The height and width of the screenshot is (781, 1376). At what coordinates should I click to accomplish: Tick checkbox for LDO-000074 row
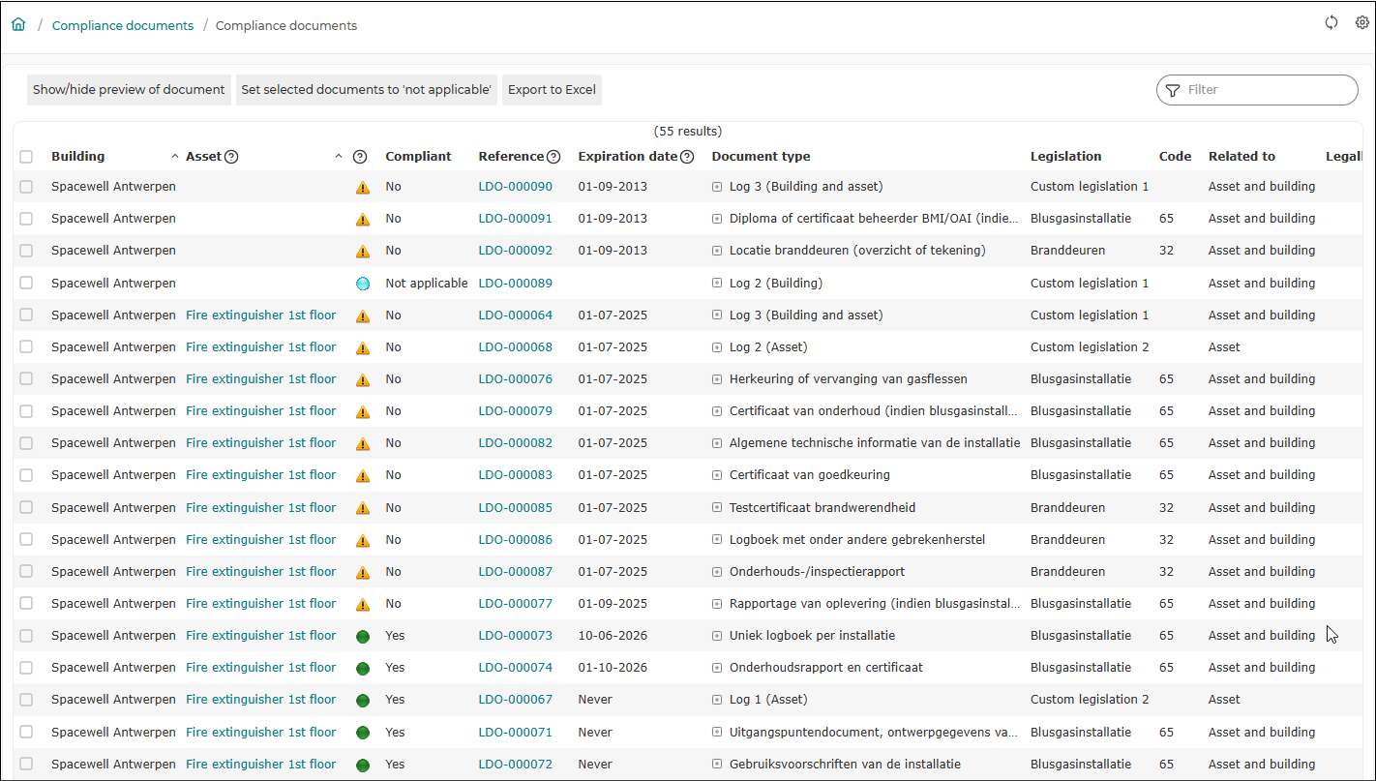pos(26,667)
